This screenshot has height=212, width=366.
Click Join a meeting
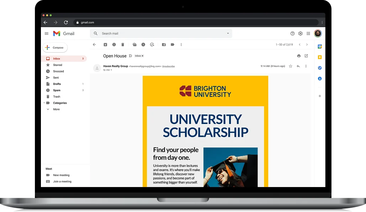(x=62, y=181)
